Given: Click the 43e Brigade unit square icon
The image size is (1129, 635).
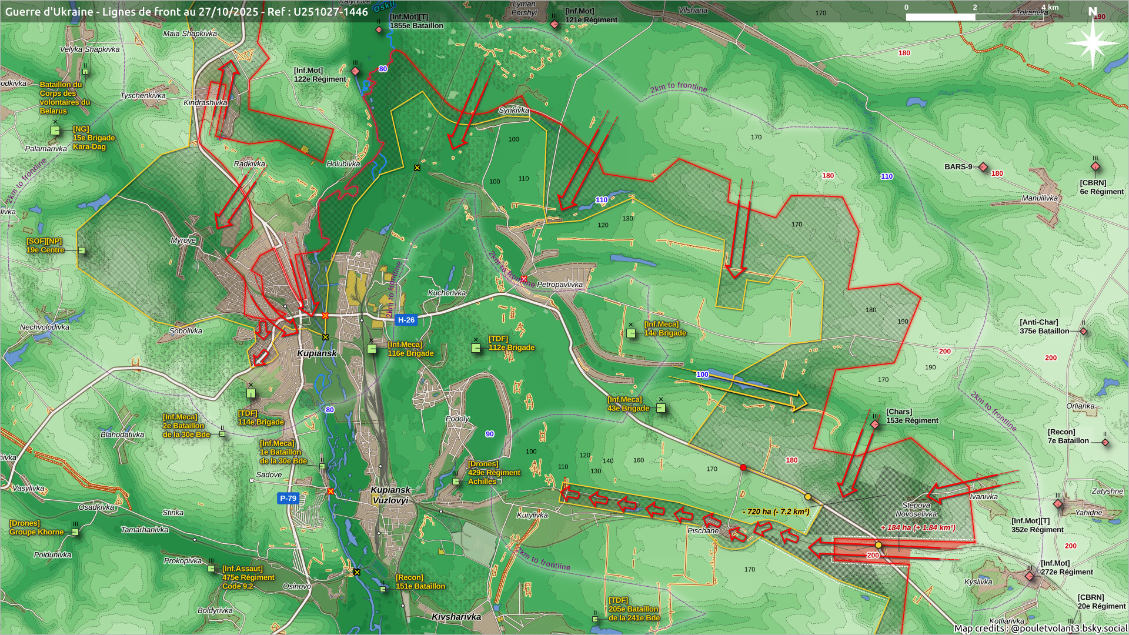Looking at the screenshot, I should point(661,408).
